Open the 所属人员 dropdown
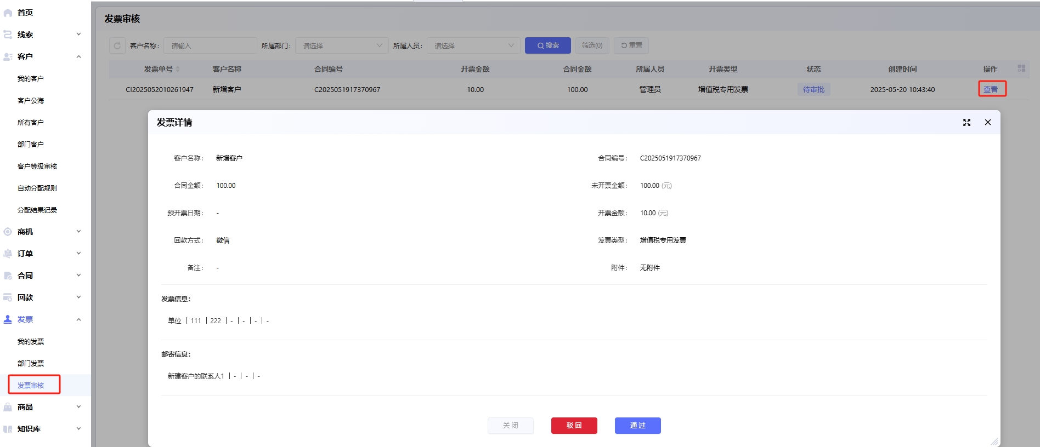Viewport: 1040px width, 447px height. coord(473,46)
